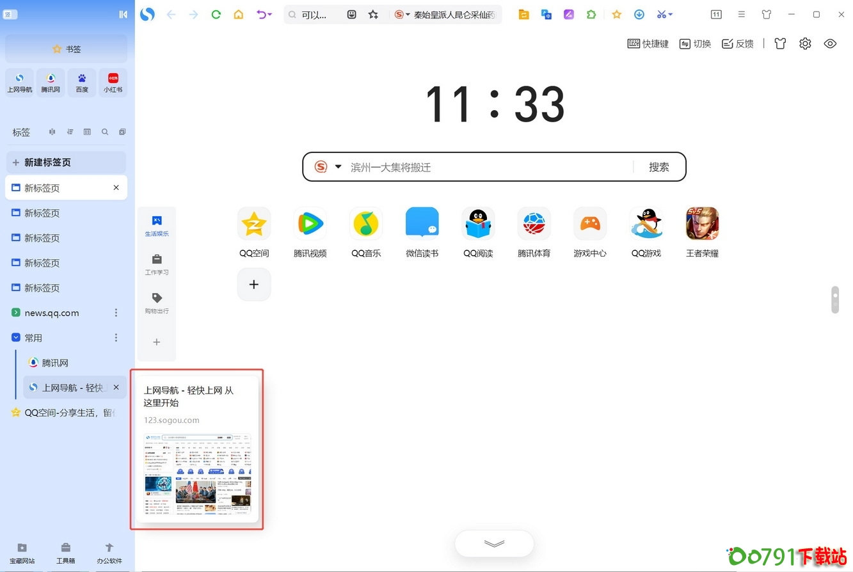Switch tag list to grid view
This screenshot has width=853, height=572.
[x=87, y=132]
